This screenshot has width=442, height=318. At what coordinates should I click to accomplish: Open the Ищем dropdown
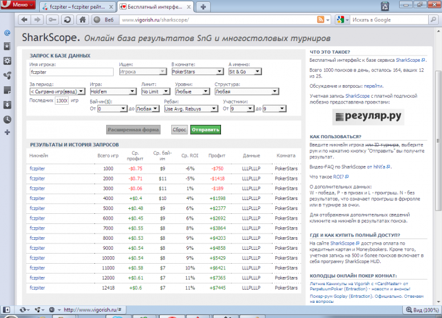coord(143,72)
